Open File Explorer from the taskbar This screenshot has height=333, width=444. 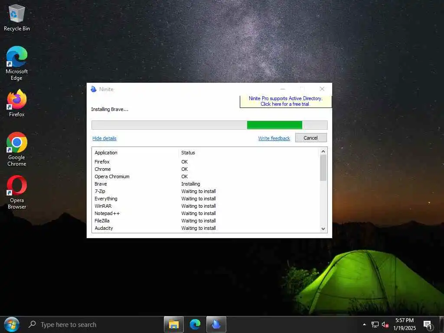pyautogui.click(x=173, y=324)
